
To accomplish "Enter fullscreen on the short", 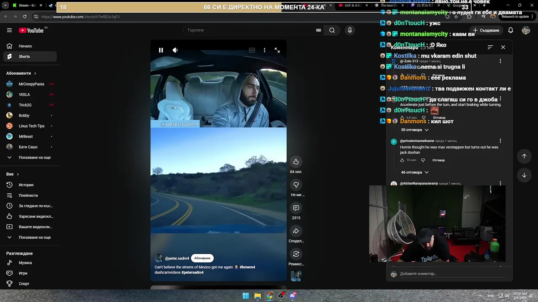I will point(277,50).
